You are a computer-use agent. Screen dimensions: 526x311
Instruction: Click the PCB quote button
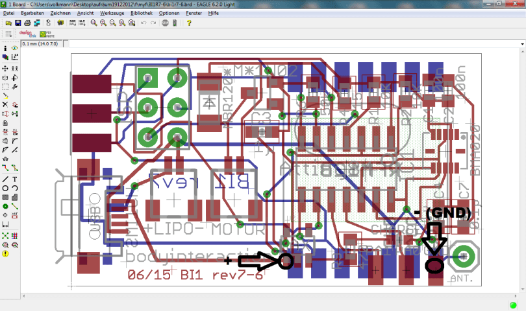[x=45, y=33]
